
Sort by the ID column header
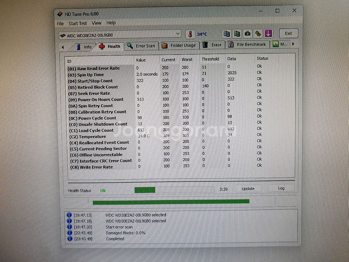(x=69, y=61)
